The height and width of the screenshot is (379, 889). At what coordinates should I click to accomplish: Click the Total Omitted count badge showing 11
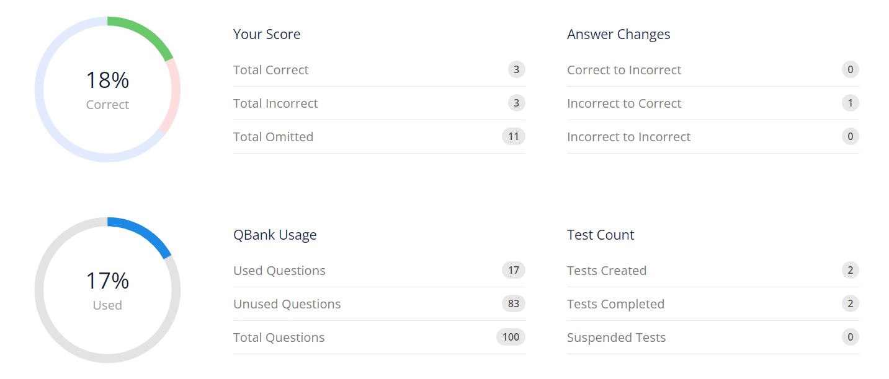(x=513, y=136)
